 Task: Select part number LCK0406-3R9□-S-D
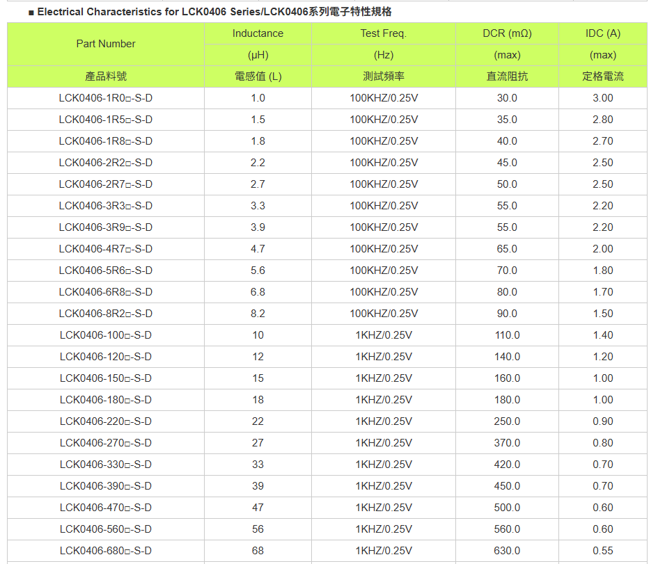point(106,227)
